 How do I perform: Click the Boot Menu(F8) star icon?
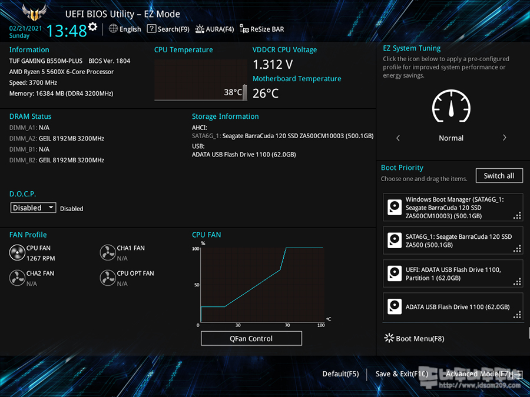click(389, 338)
